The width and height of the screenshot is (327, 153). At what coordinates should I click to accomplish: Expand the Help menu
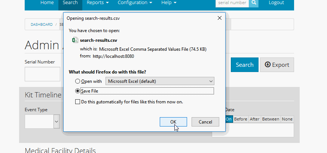point(169,3)
